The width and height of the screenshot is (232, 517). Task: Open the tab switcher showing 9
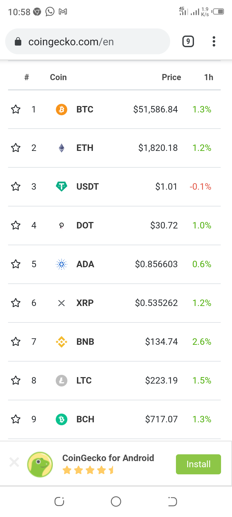(188, 41)
